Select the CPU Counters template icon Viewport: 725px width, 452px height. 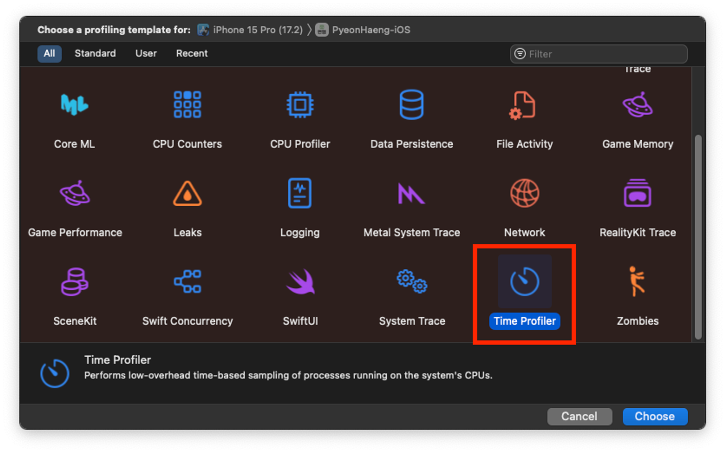[x=187, y=105]
